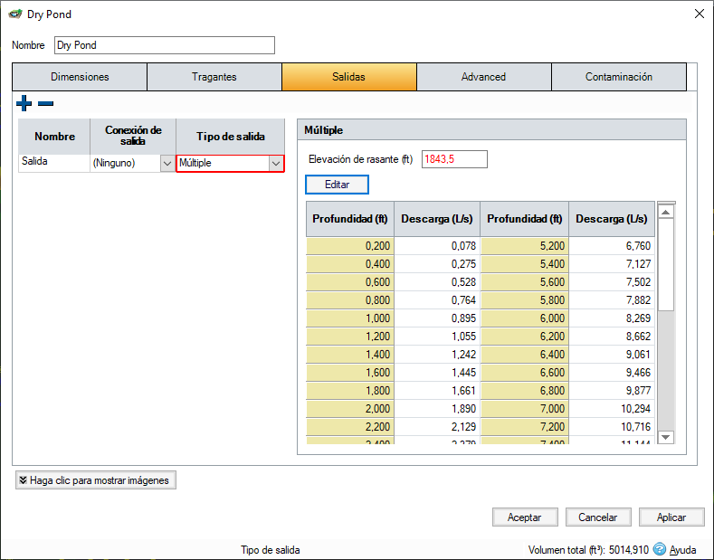Open the Tipo de salida Múltiple dropdown
Image resolution: width=714 pixels, height=560 pixels.
(275, 163)
